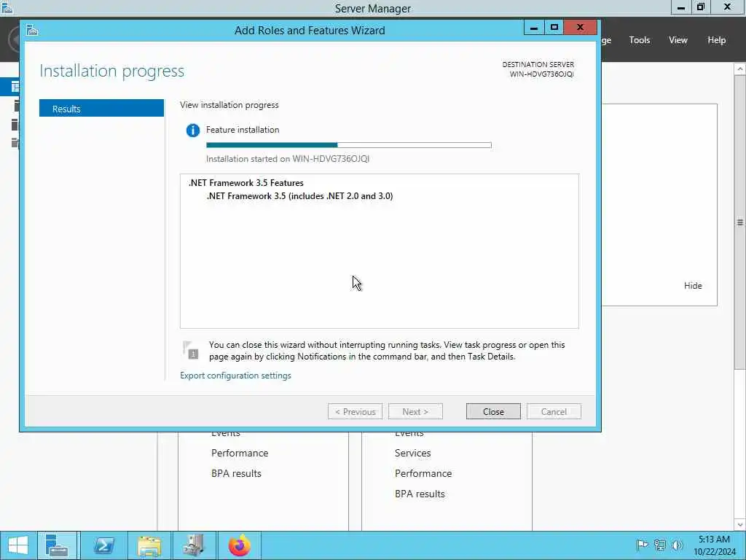Click the Windows Start button

point(17,545)
